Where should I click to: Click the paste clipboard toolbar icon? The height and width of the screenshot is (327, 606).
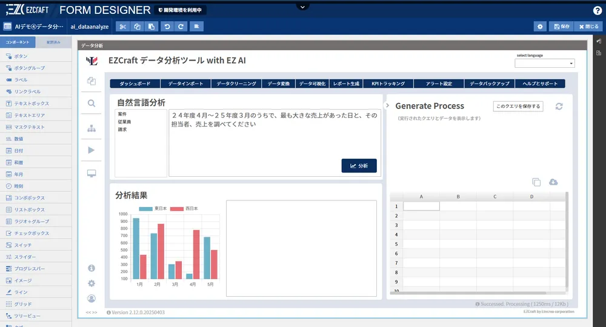click(151, 27)
